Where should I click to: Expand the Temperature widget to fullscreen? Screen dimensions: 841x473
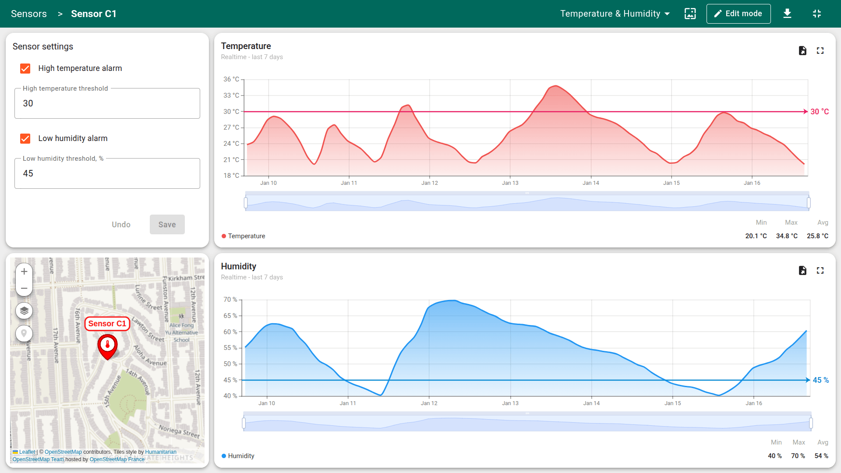(820, 51)
